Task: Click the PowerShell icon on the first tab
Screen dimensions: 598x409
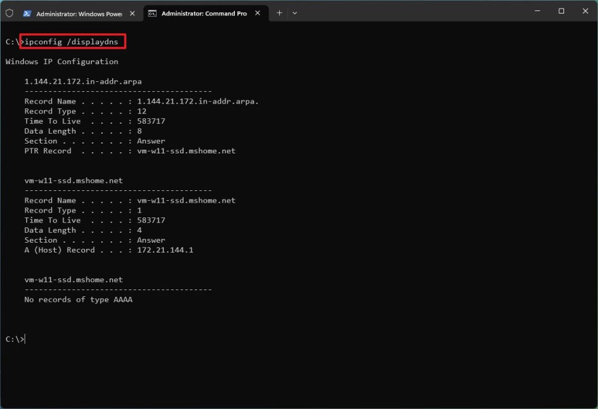Action: 27,12
